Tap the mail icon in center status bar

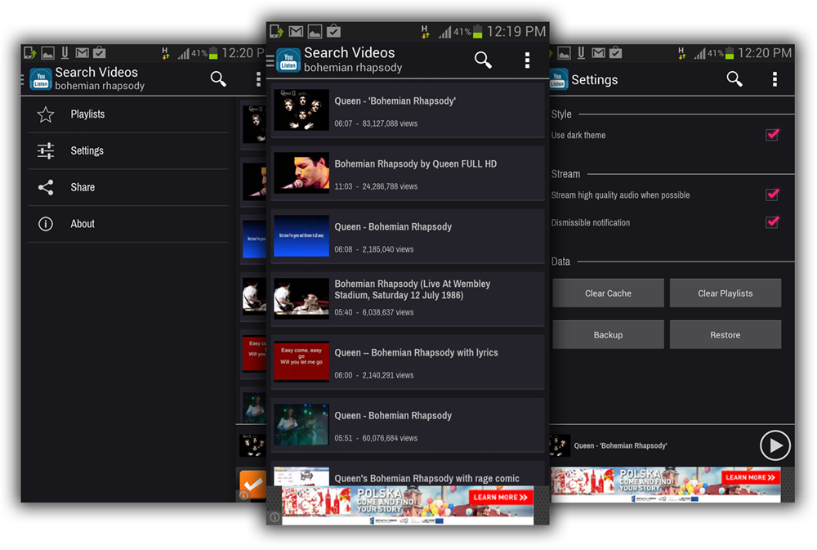(296, 32)
